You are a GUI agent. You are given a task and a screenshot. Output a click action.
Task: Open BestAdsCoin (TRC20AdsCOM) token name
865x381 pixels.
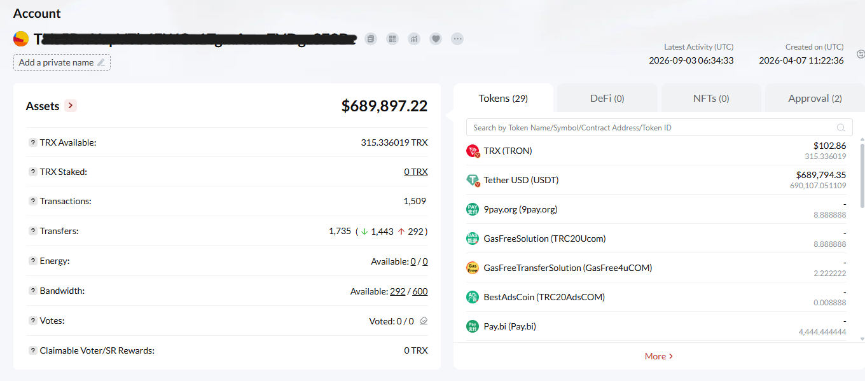[x=544, y=297]
